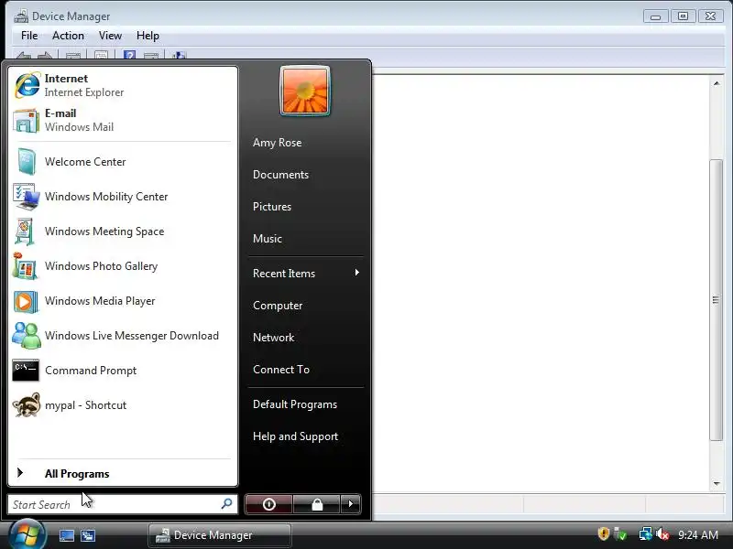
Task: Open Amy Rose personal folder
Action: [278, 143]
